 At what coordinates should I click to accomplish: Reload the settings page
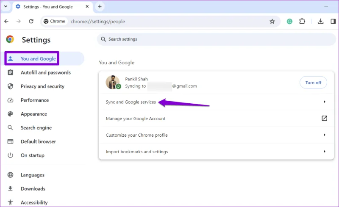(x=31, y=21)
